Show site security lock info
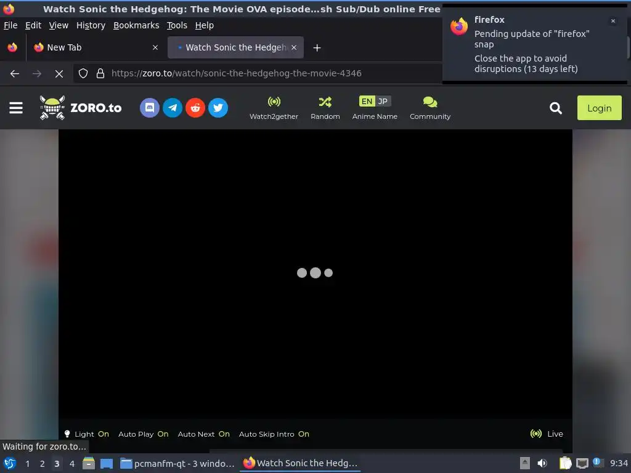 coord(100,74)
